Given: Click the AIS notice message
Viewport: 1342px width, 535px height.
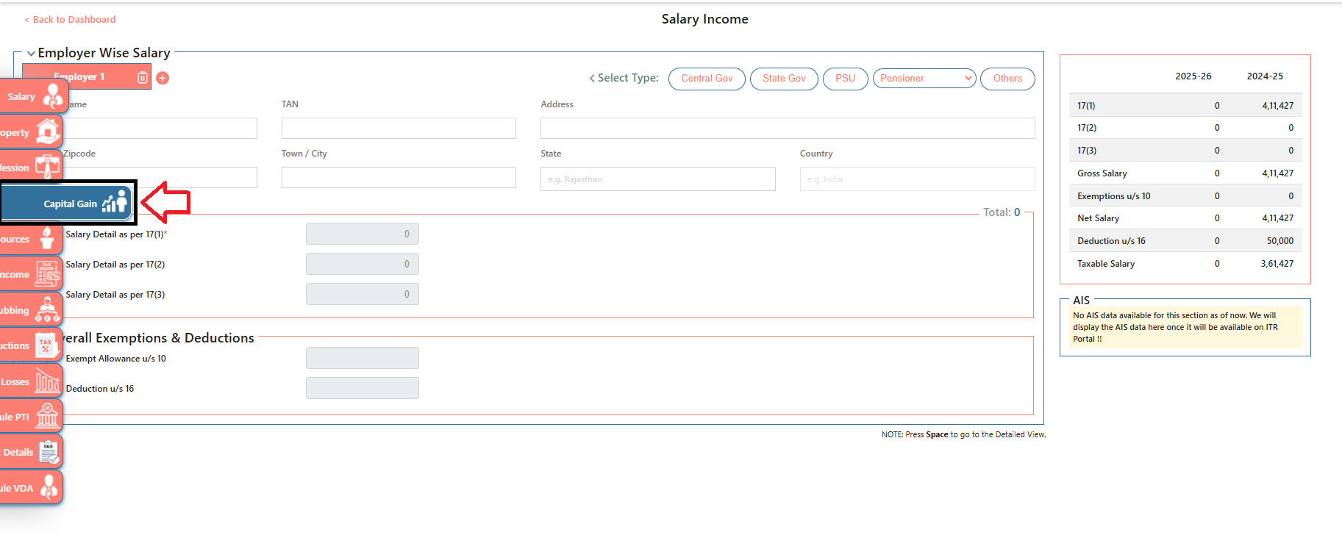Looking at the screenshot, I should click(x=1184, y=327).
